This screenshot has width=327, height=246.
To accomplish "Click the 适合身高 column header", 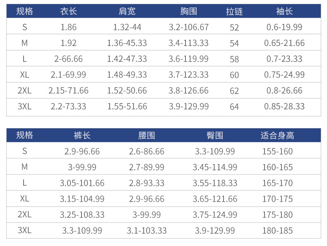I will [x=277, y=135].
